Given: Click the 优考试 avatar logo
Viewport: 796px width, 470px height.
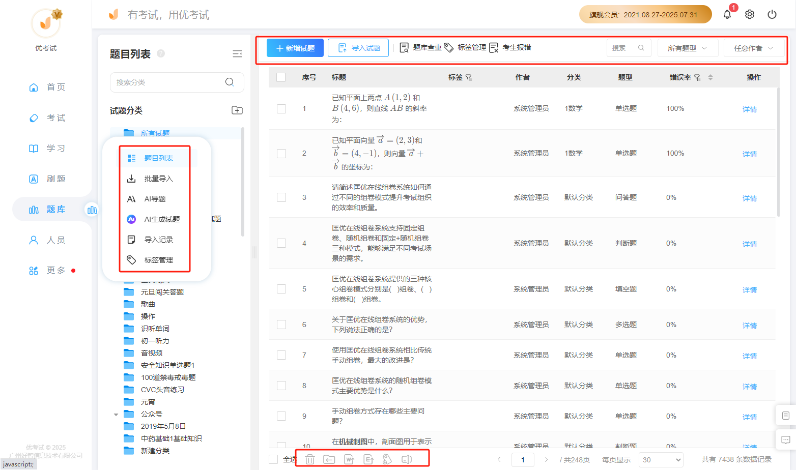Looking at the screenshot, I should 46,23.
